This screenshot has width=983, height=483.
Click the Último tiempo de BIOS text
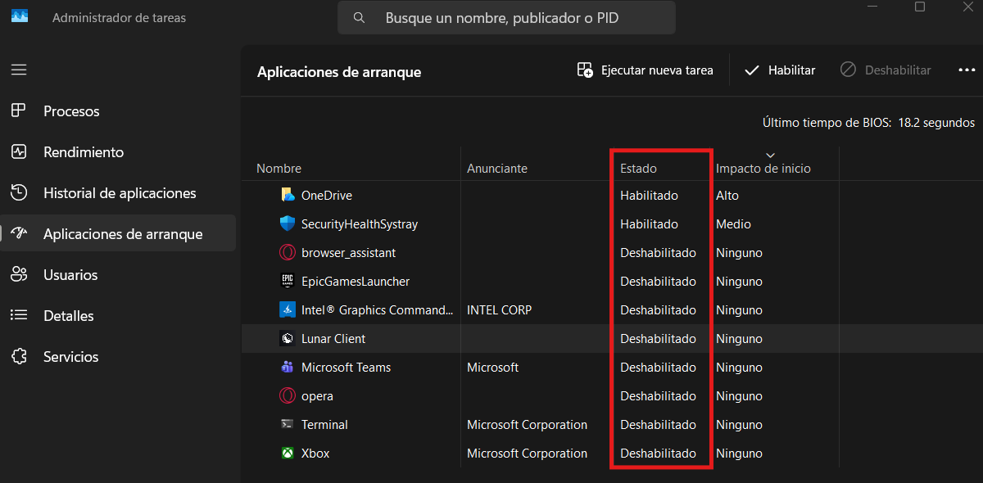868,122
